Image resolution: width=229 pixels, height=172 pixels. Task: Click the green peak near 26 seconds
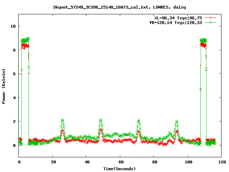tap(63, 120)
